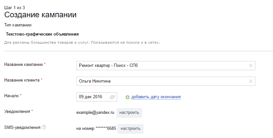The image size is (273, 138).
Task: Click the 'Уведомления' label for email
Action: point(17,111)
